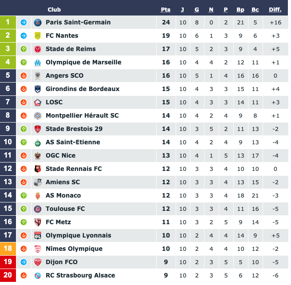Screen dimensions: 291x285
Task: Click the RC Strasbourg Alsace crest
Action: pyautogui.click(x=38, y=276)
